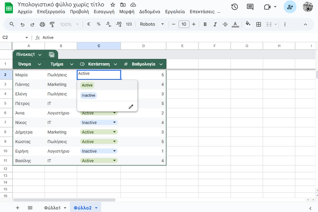Toggle italic formatting
The image size is (318, 212).
click(x=215, y=24)
